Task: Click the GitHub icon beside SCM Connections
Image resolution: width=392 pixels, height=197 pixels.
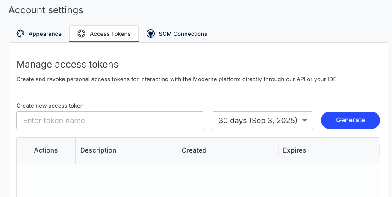Action: coord(150,34)
